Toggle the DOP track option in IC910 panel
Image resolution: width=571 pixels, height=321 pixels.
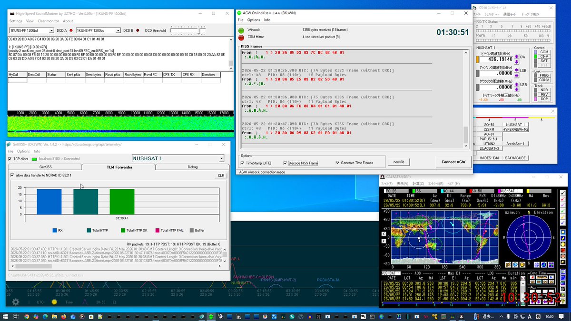(x=544, y=99)
